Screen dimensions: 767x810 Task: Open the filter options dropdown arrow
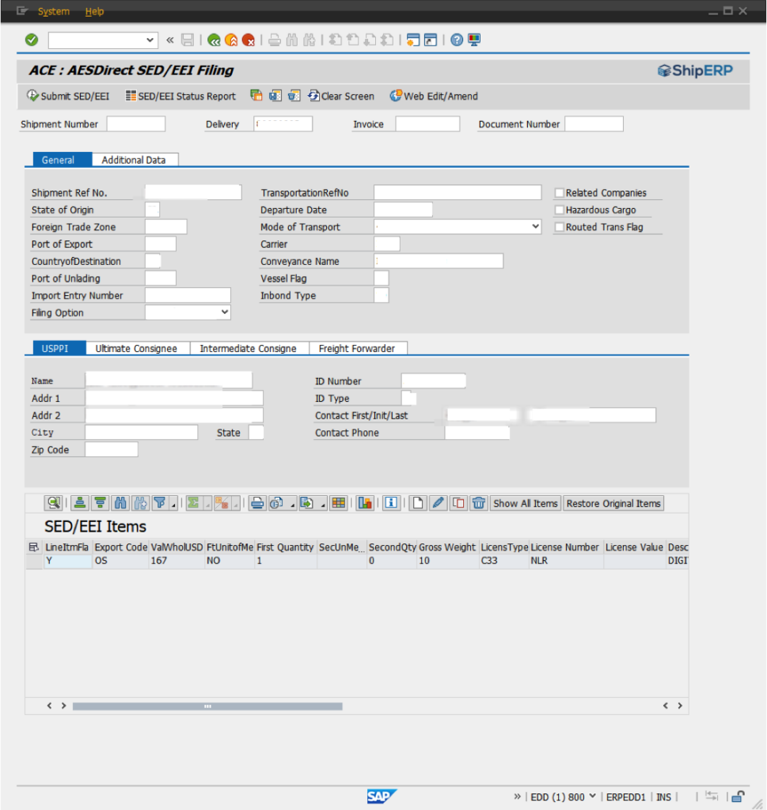(x=173, y=504)
